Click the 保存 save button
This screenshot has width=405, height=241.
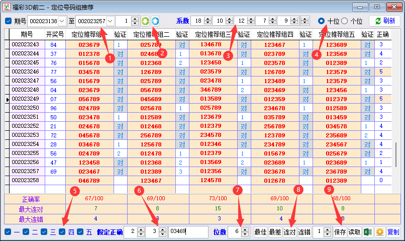tap(340, 232)
